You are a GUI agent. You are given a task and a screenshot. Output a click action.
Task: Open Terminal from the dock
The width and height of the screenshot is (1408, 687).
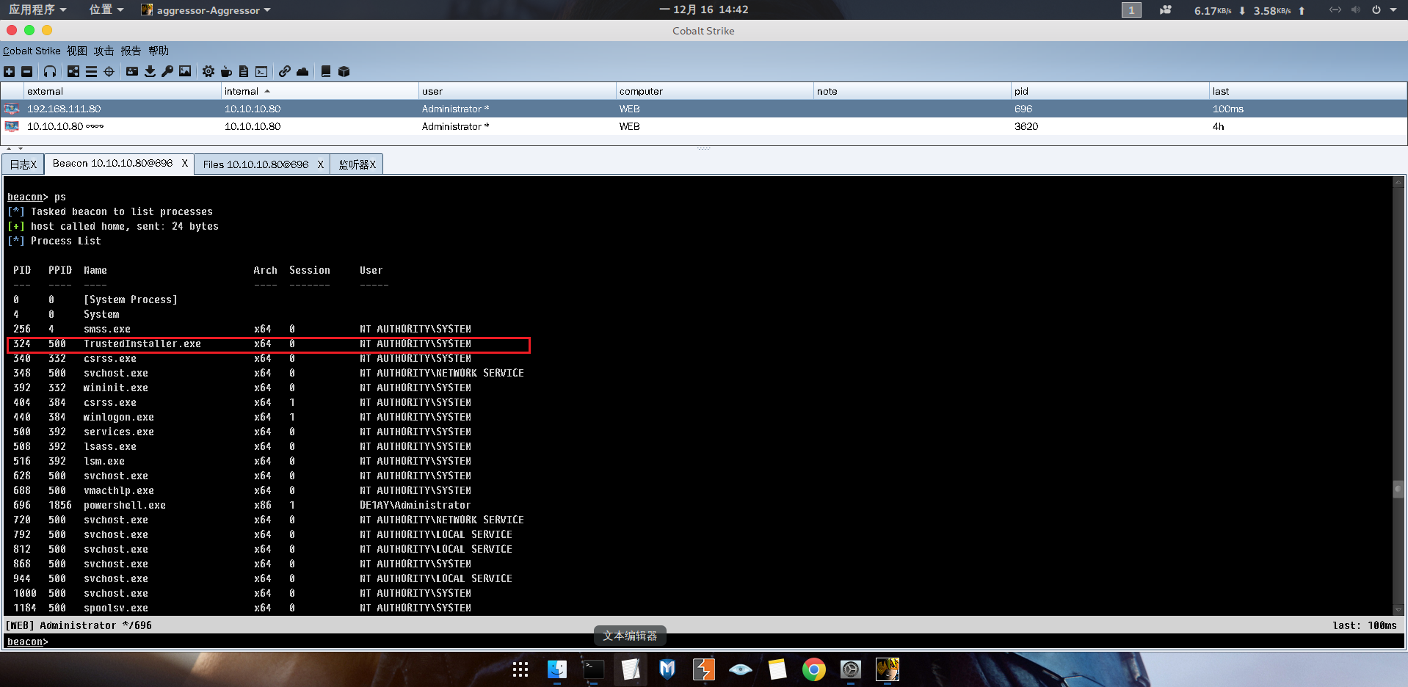[594, 669]
